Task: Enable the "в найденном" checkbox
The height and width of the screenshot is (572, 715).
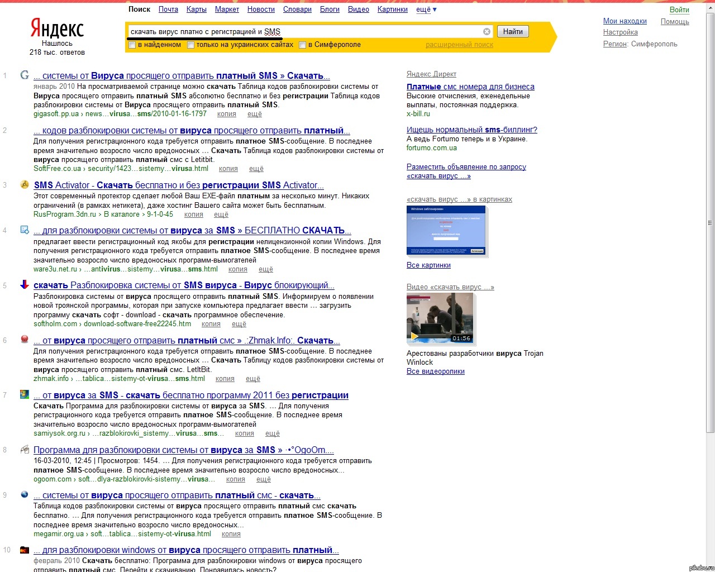Action: (x=132, y=45)
